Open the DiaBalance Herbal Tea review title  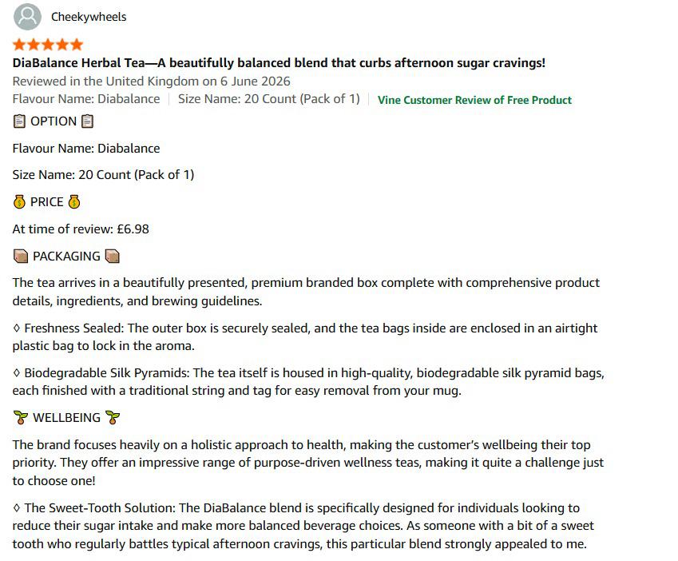click(x=279, y=62)
